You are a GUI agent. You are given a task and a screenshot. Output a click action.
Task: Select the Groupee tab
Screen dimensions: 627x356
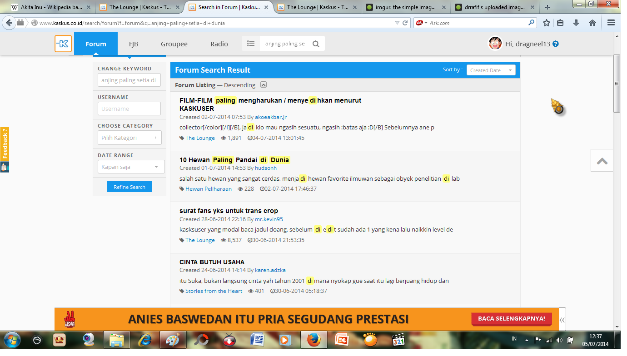click(x=174, y=44)
